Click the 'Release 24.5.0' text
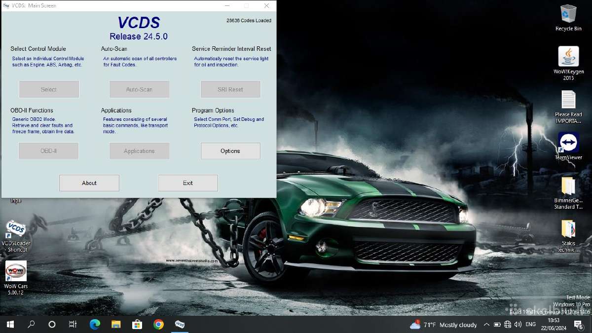Image resolution: width=592 pixels, height=333 pixels. tap(139, 37)
